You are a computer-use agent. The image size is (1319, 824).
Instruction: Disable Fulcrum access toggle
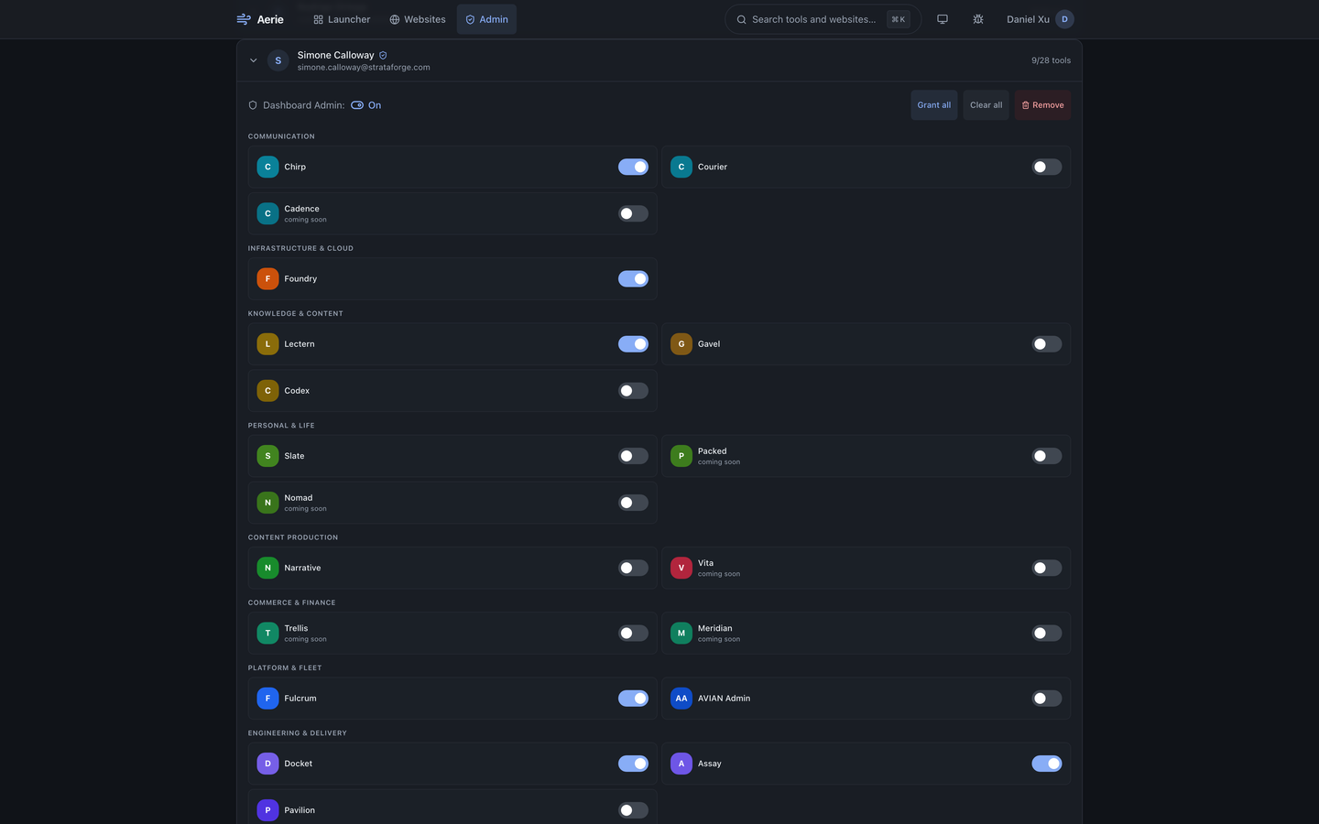[x=633, y=699]
